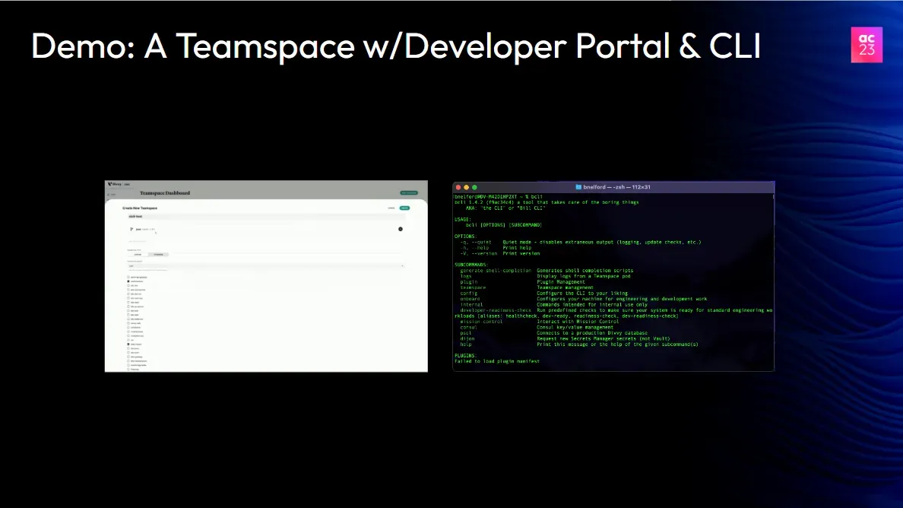Click the 'dijon' subcommand in the terminal
This screenshot has height=508, width=903.
[467, 338]
